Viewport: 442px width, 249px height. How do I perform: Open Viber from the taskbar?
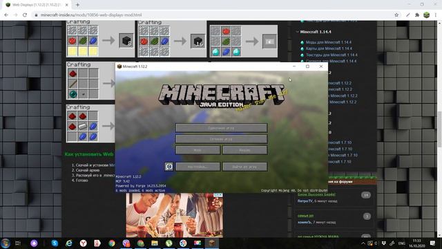point(126,243)
